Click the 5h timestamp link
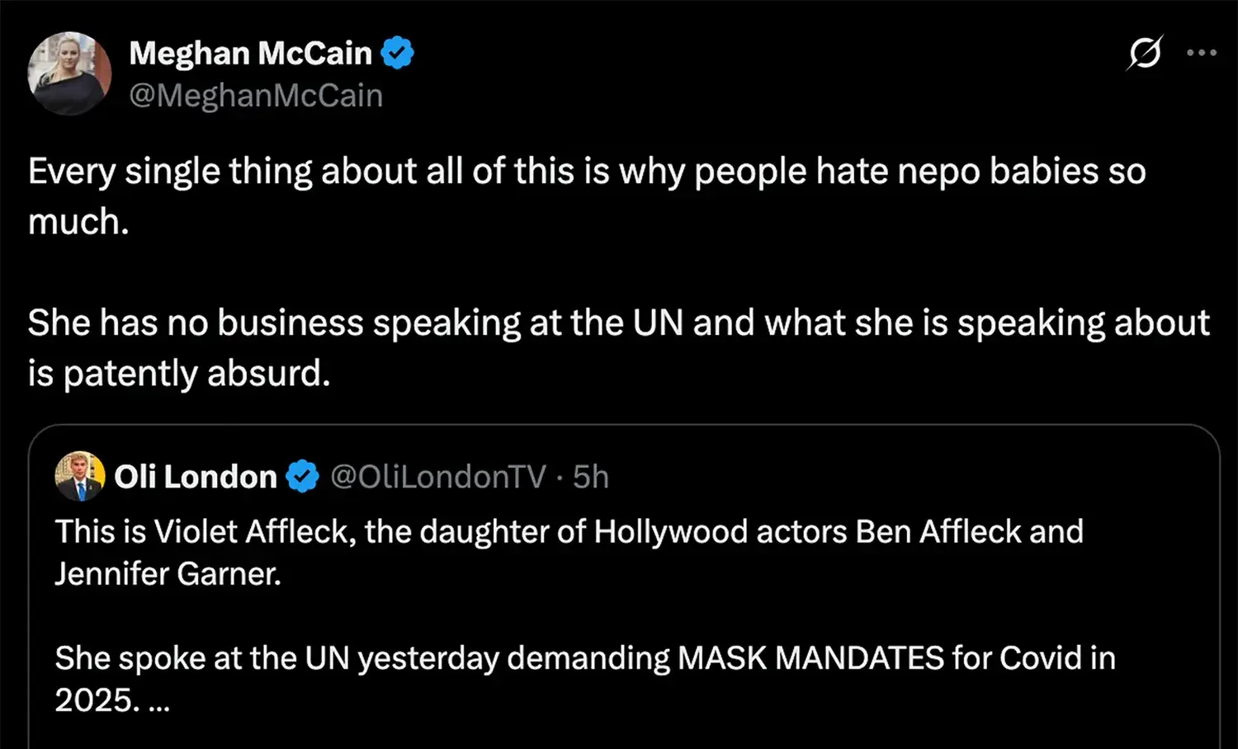Viewport: 1238px width, 749px height. pos(590,476)
